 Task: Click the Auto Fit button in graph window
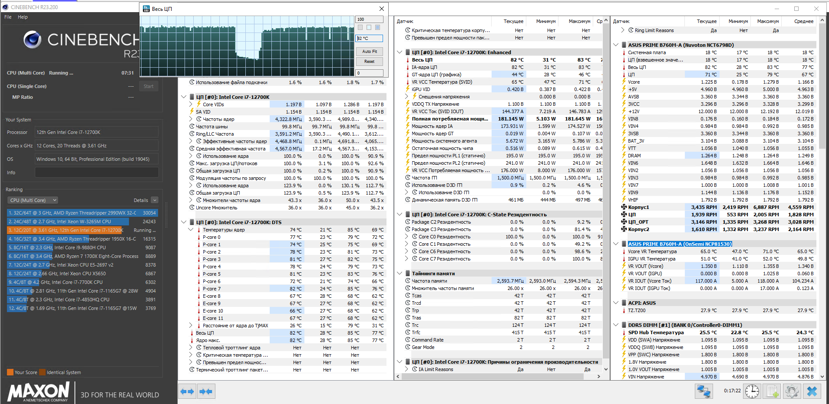370,52
